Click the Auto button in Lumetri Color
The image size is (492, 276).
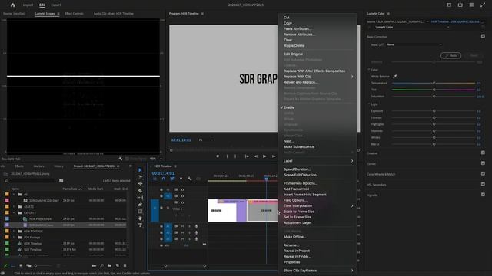click(451, 55)
